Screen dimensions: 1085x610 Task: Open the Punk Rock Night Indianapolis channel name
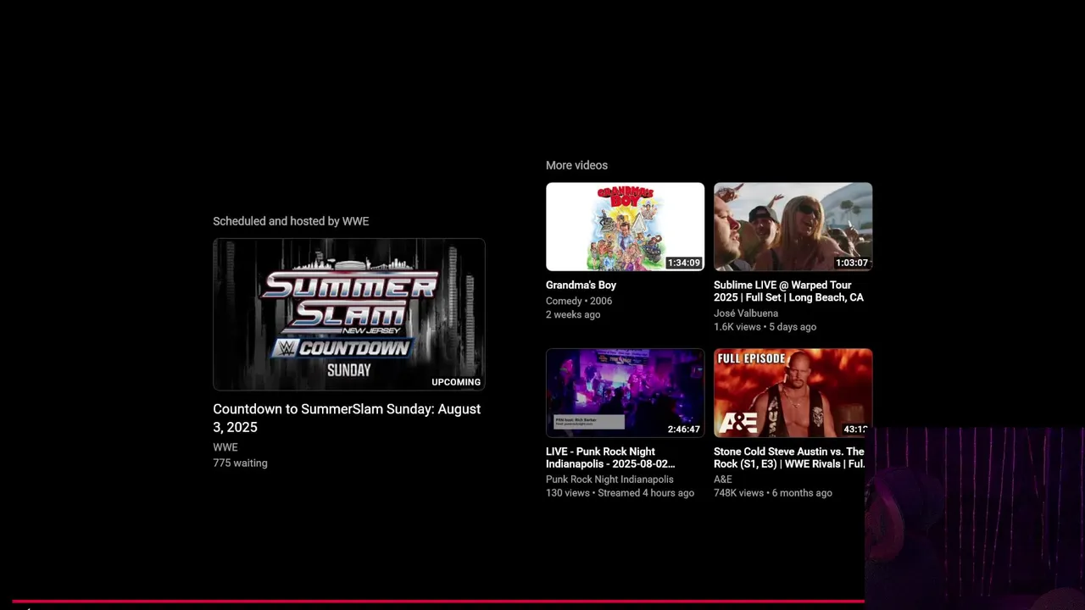click(609, 480)
